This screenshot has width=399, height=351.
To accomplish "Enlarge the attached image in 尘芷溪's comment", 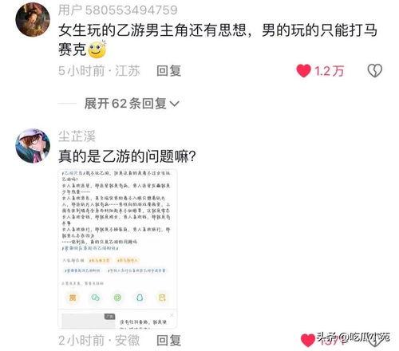I will (117, 249).
